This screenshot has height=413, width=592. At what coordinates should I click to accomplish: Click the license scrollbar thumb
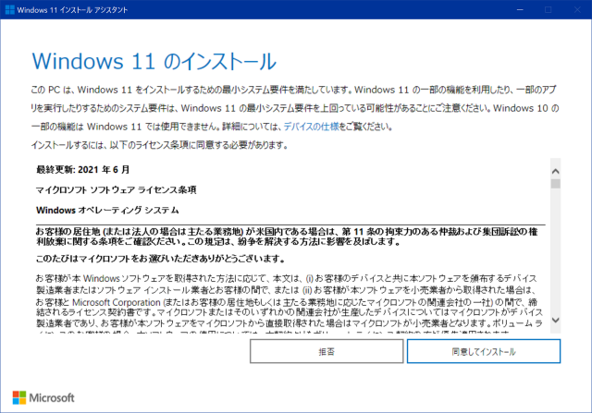tap(555, 184)
